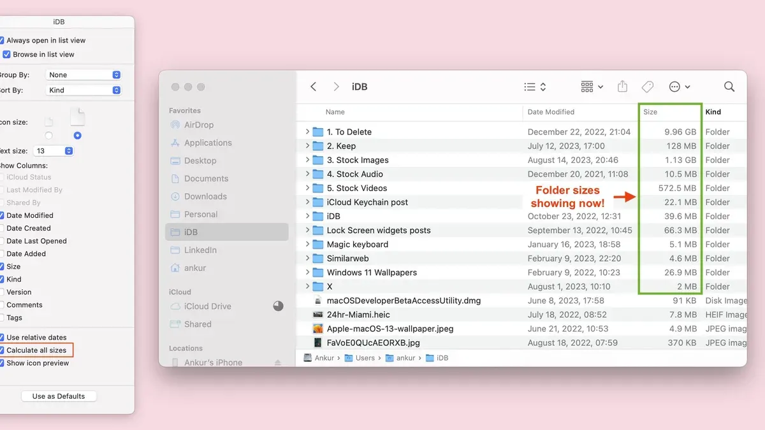Expand the 2. Keep folder
The width and height of the screenshot is (765, 430).
coord(307,146)
